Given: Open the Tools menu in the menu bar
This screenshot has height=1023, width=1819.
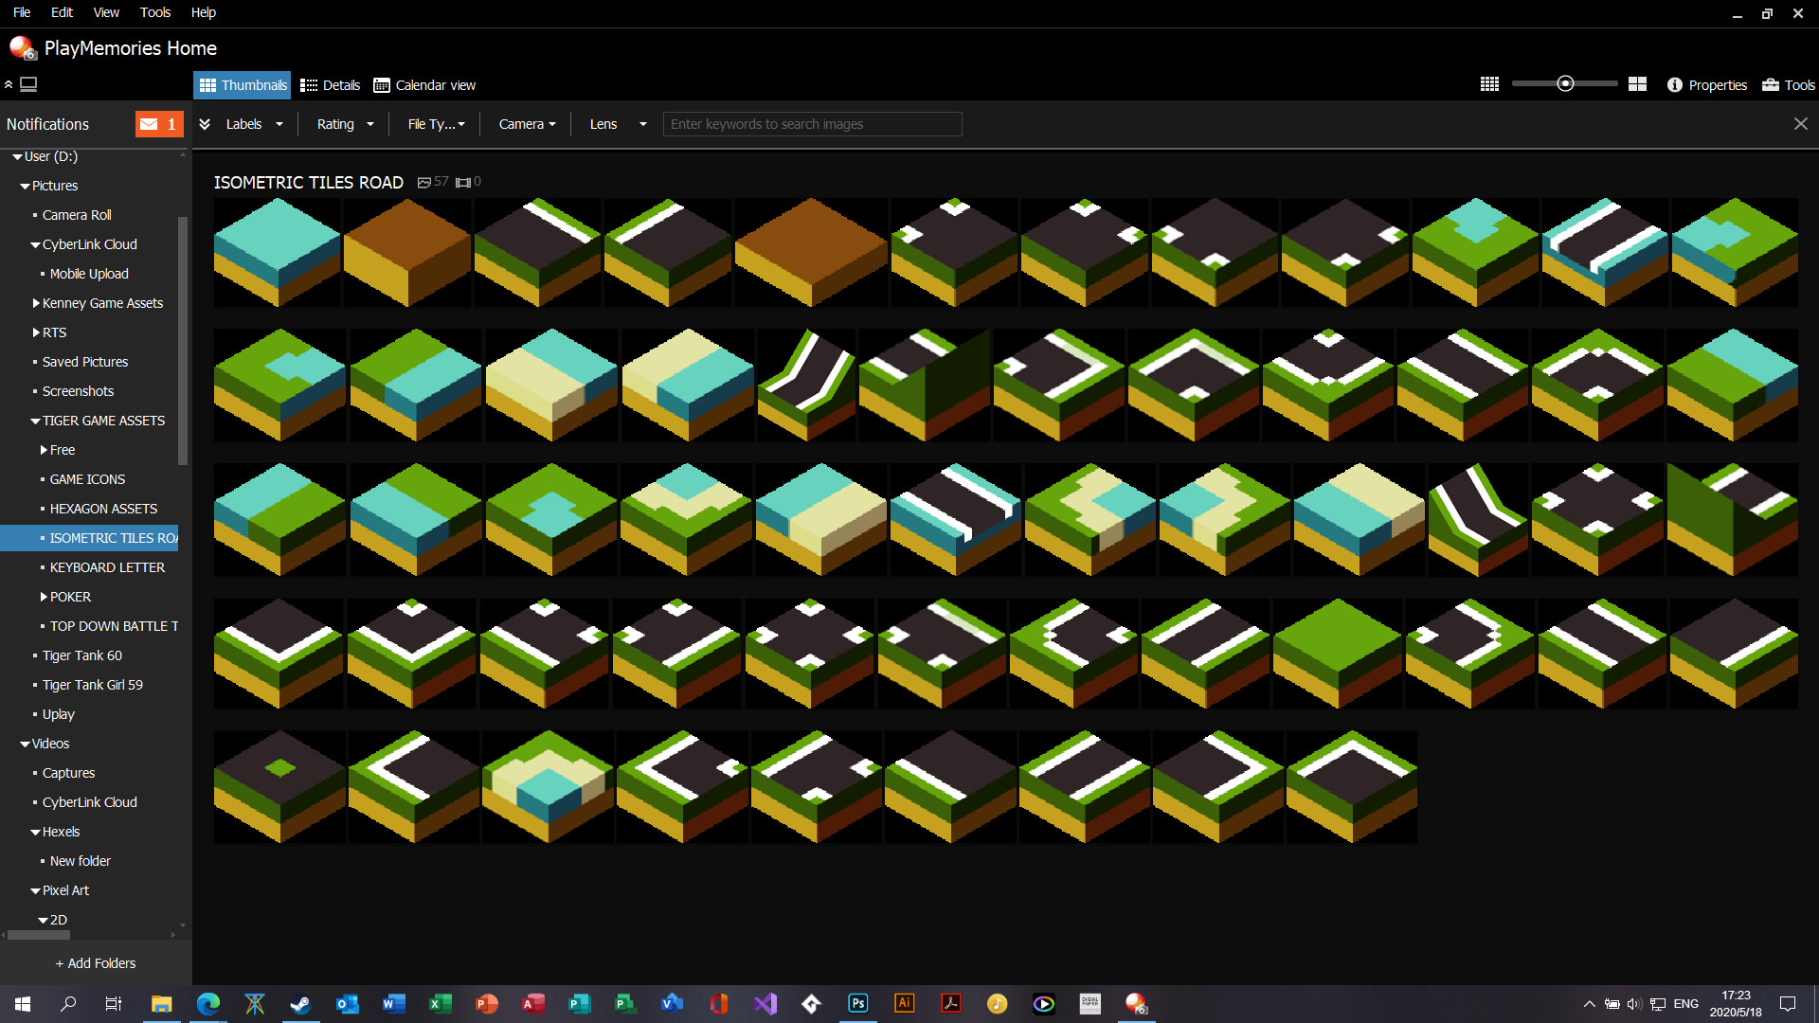Looking at the screenshot, I should tap(154, 12).
